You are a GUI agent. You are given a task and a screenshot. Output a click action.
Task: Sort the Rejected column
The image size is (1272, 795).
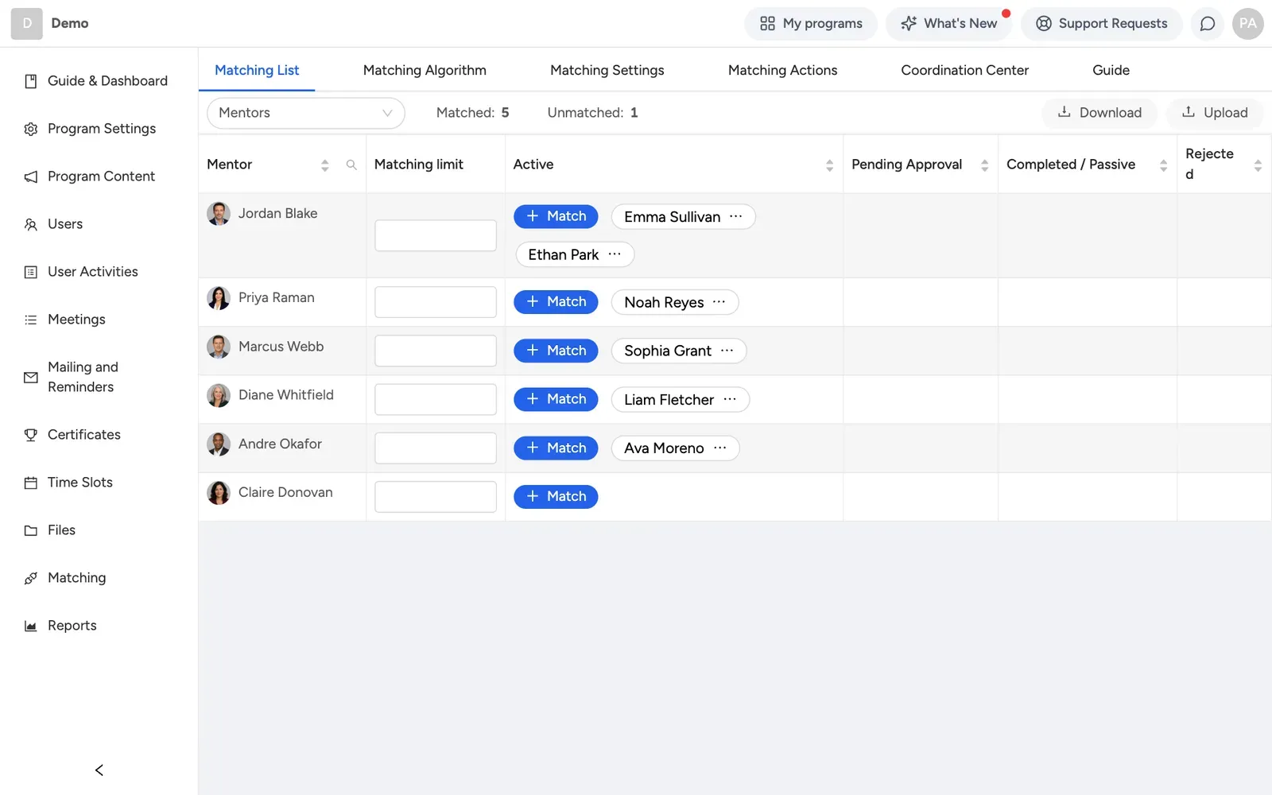1258,165
